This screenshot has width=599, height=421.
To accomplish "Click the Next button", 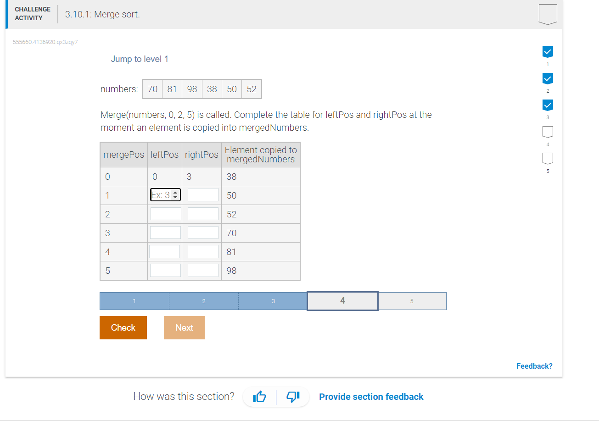I will [x=184, y=327].
